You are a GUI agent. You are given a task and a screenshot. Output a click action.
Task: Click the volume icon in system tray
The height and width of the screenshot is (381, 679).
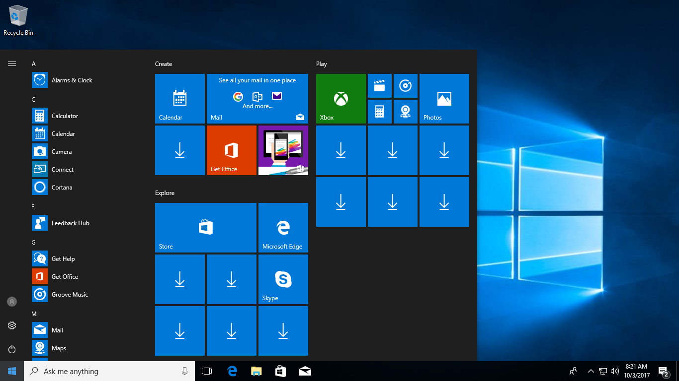(x=615, y=371)
